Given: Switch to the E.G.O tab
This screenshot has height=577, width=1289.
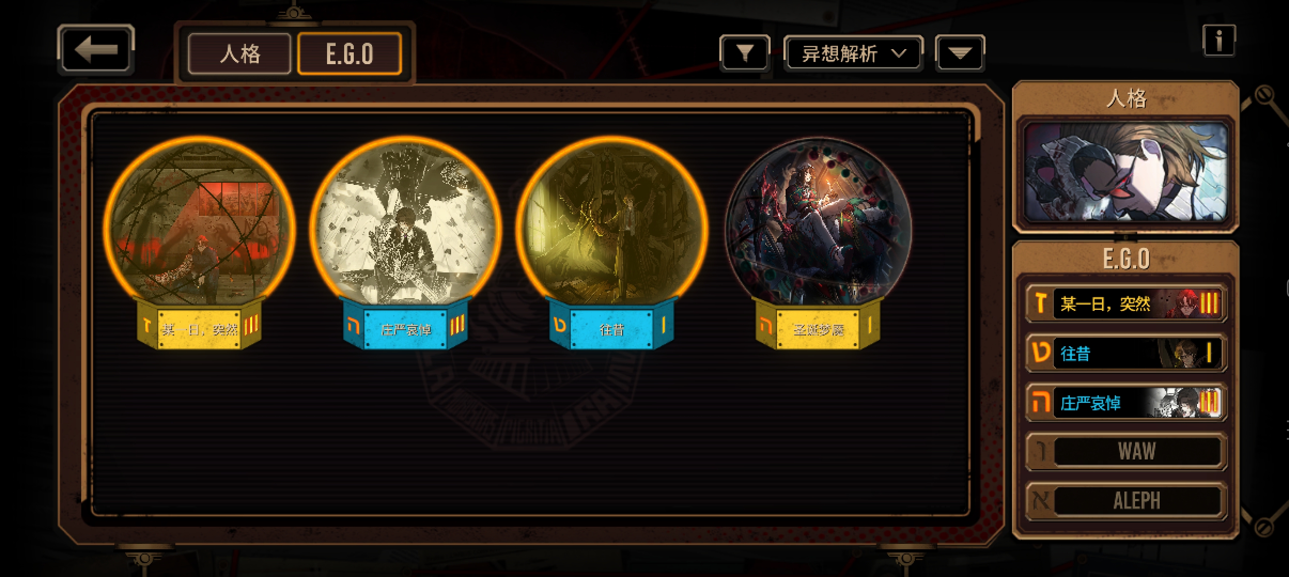Looking at the screenshot, I should [350, 53].
